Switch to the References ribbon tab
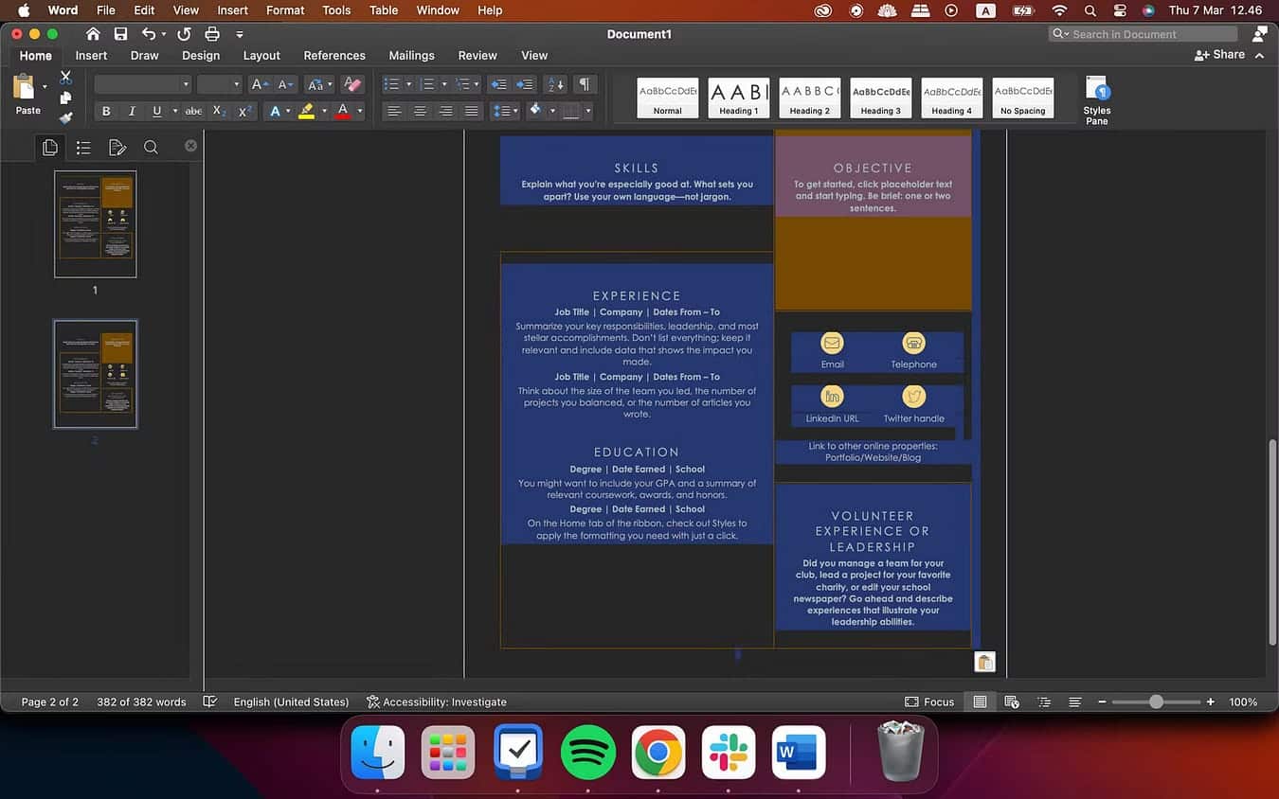The height and width of the screenshot is (799, 1279). click(x=333, y=55)
